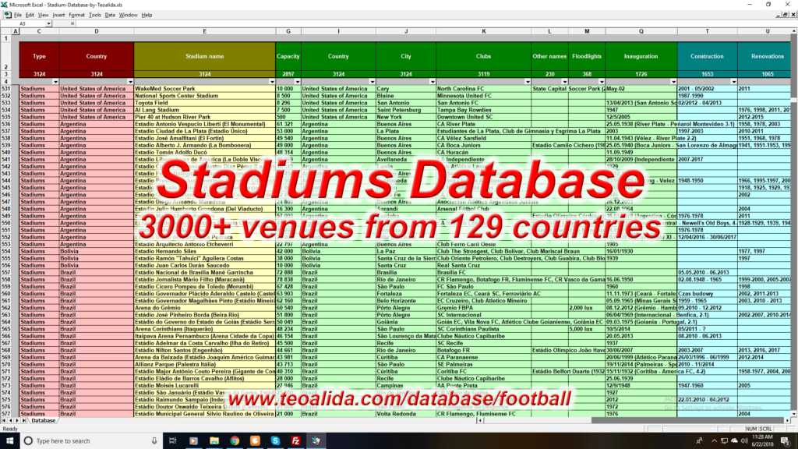798x449 pixels.
Task: Expand hidden icons in the system tray
Action: (715, 440)
